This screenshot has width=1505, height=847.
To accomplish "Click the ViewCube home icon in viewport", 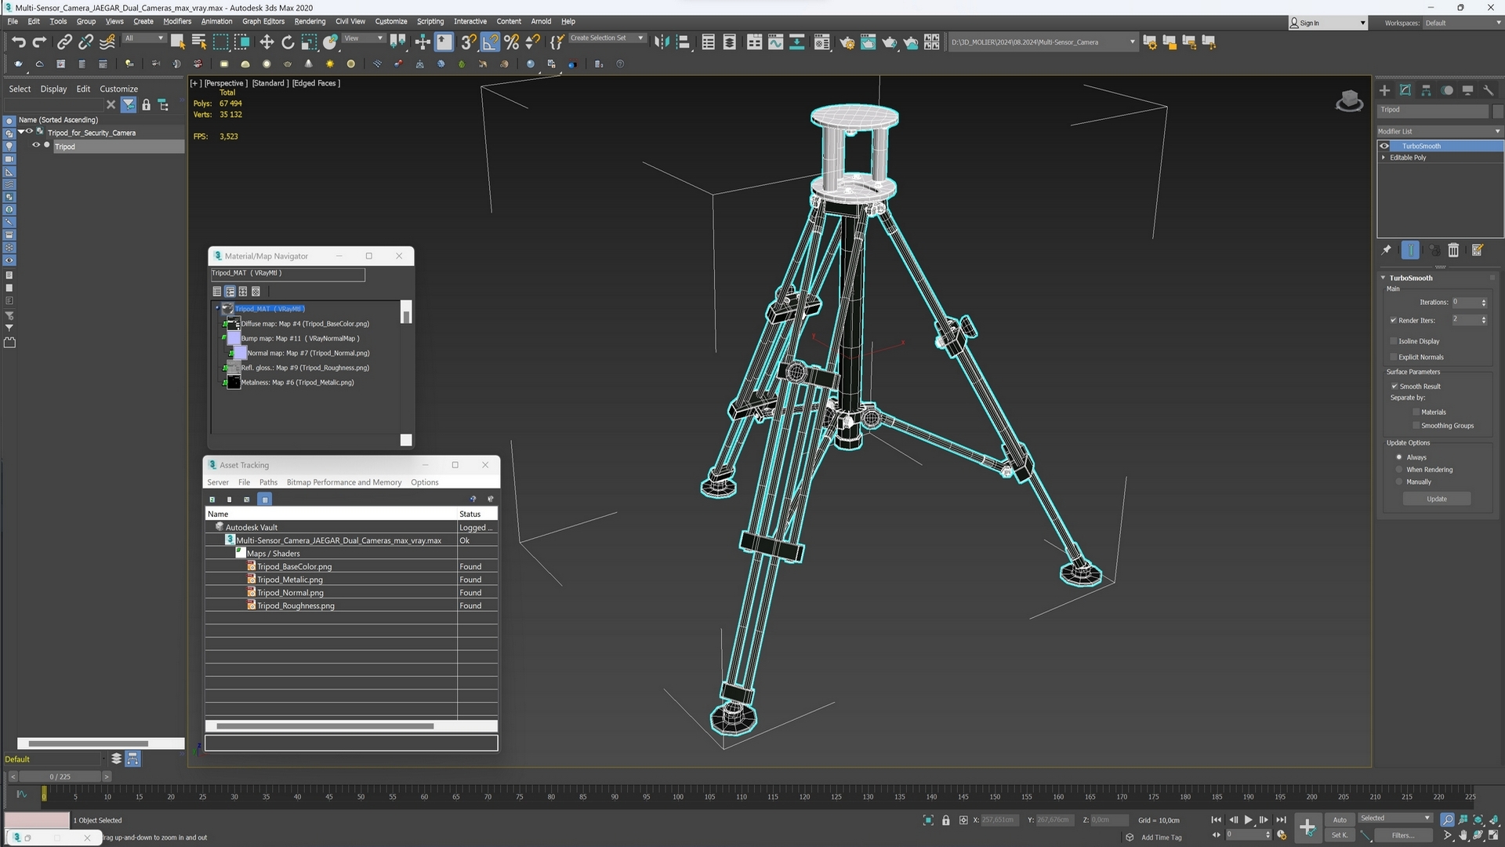I will (x=1349, y=100).
